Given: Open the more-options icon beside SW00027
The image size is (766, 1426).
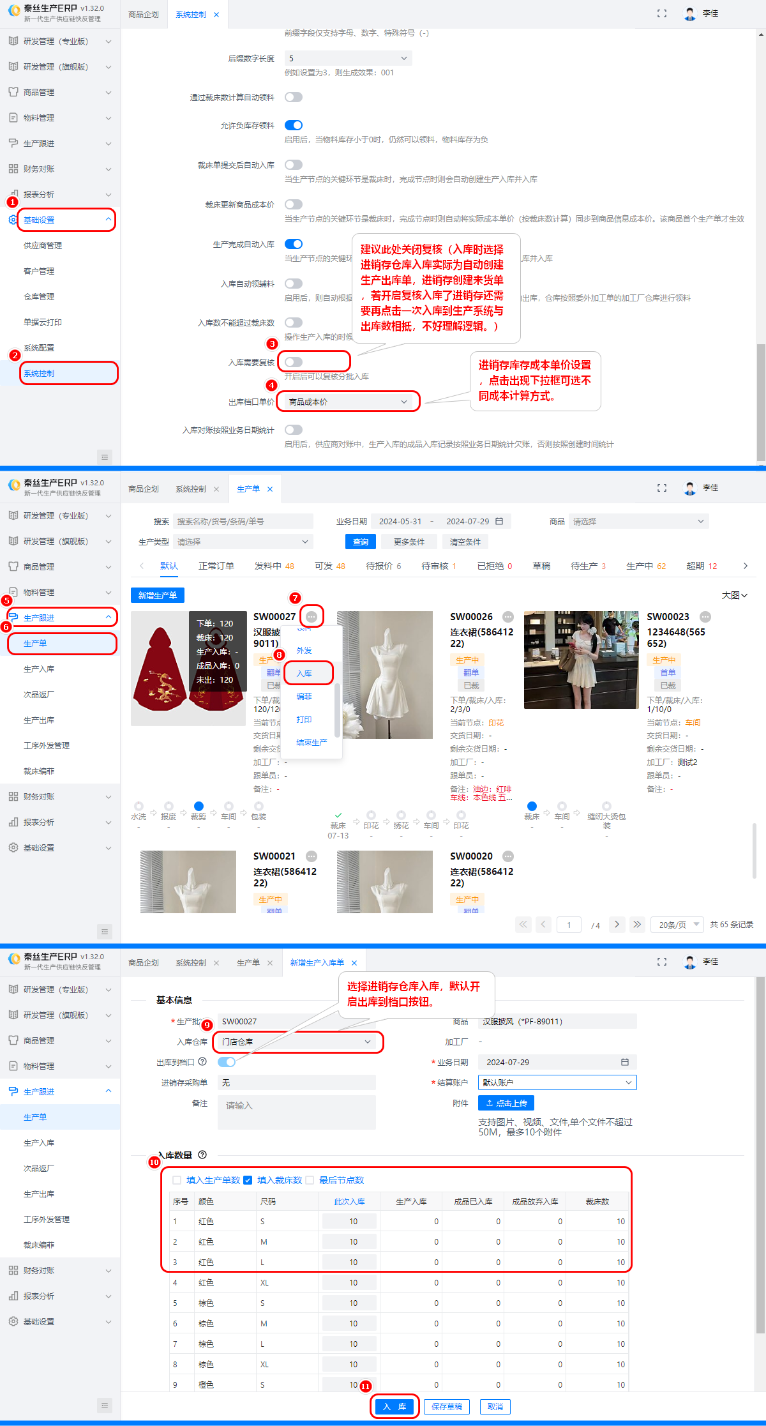Looking at the screenshot, I should click(x=312, y=617).
